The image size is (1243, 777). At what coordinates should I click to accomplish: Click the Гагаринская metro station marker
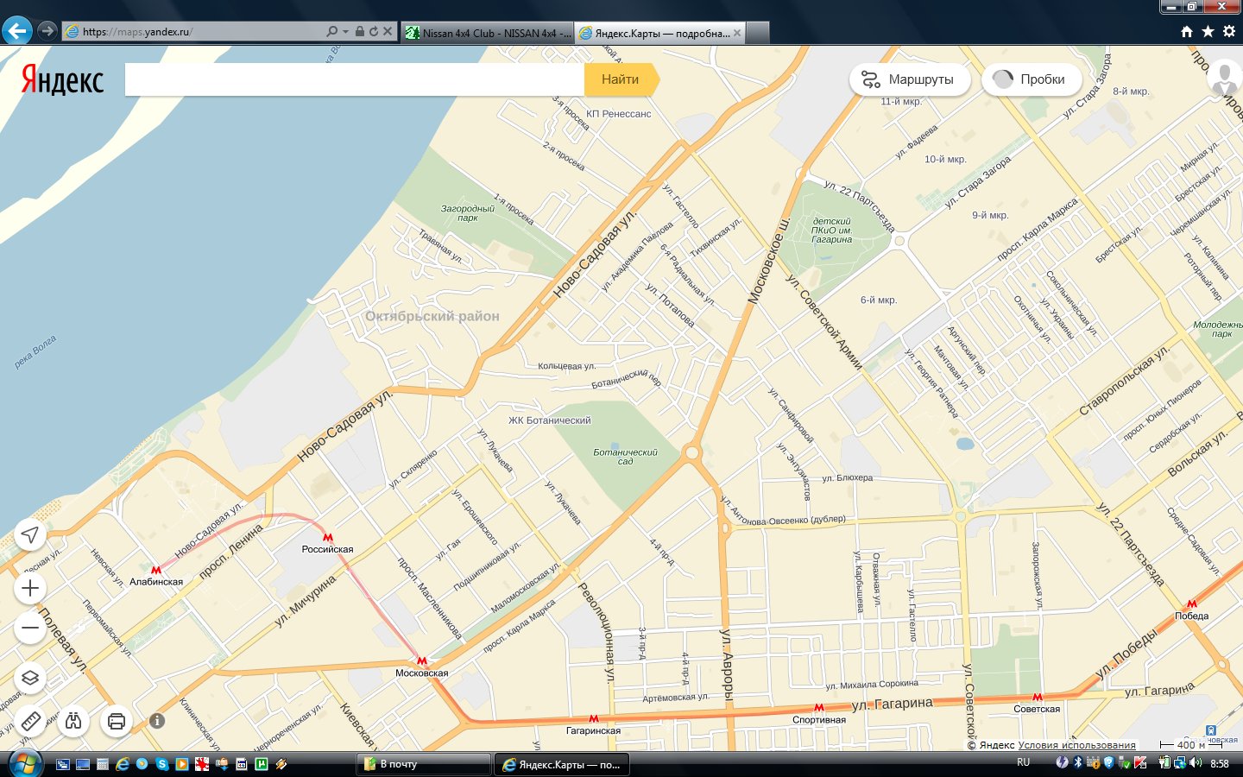(593, 718)
